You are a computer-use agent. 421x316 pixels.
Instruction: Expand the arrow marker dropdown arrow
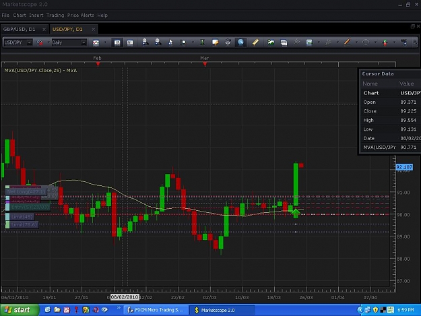394,42
